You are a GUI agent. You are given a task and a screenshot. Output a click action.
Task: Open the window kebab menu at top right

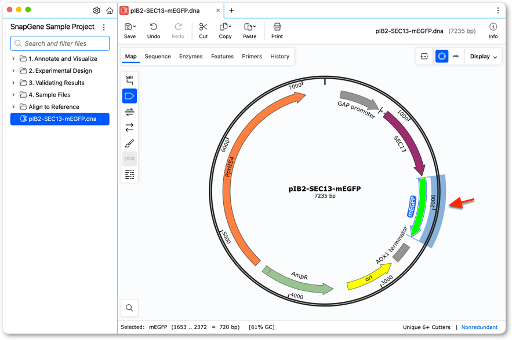(x=498, y=10)
